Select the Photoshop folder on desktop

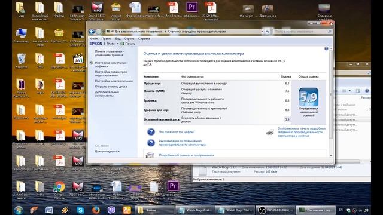21,162
